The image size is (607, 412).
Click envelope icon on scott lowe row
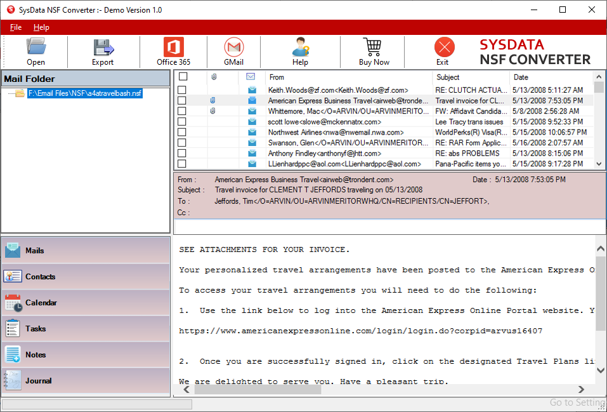[252, 122]
